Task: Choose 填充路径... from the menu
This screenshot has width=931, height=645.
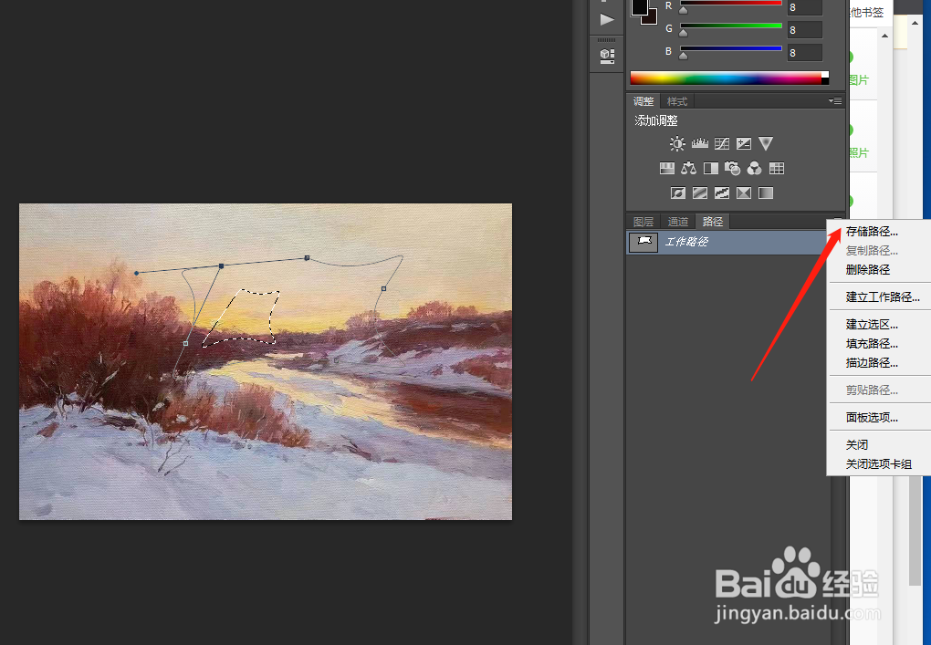Action: pyautogui.click(x=872, y=343)
